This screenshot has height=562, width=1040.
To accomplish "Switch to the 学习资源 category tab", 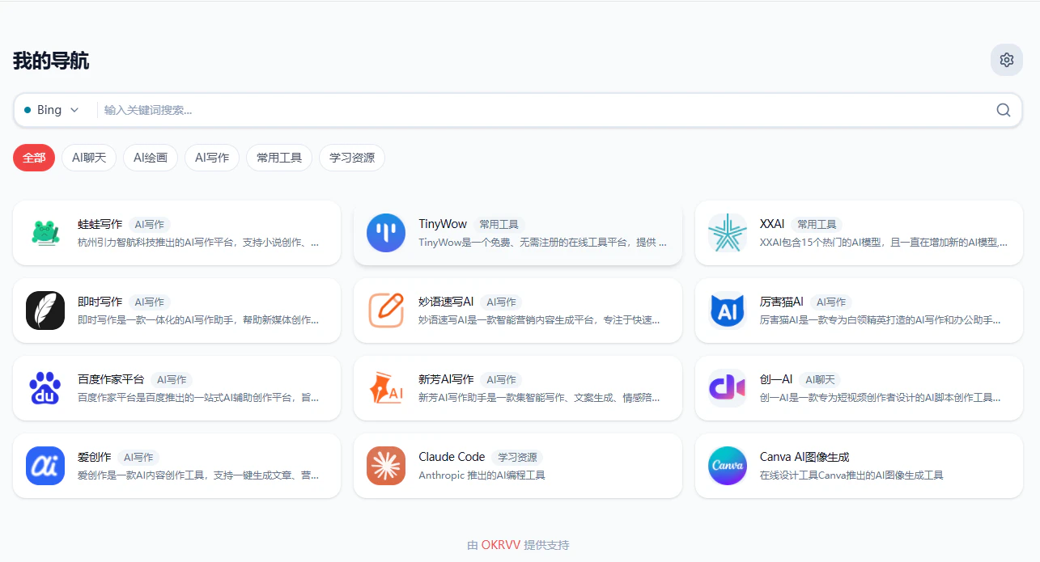I will coord(352,158).
